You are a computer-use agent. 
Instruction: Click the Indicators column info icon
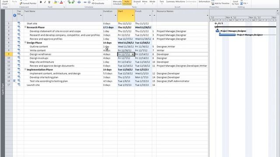(x=14, y=16)
